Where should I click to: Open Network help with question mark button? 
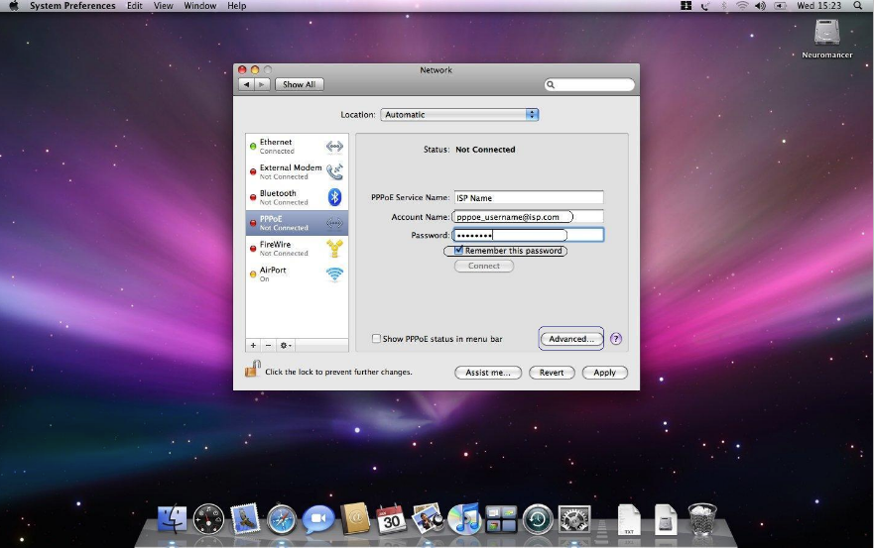pyautogui.click(x=615, y=339)
